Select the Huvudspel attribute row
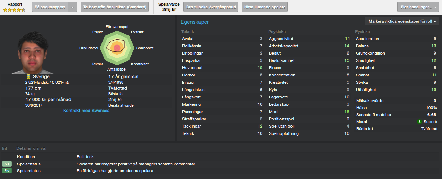This screenshot has height=179, width=442. point(222,68)
